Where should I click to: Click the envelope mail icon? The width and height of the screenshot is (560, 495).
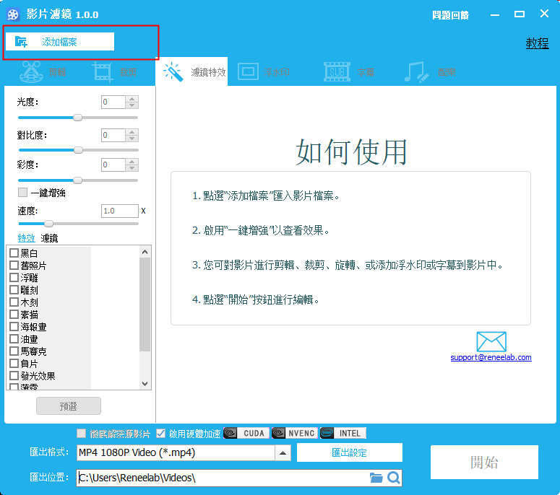click(x=491, y=341)
